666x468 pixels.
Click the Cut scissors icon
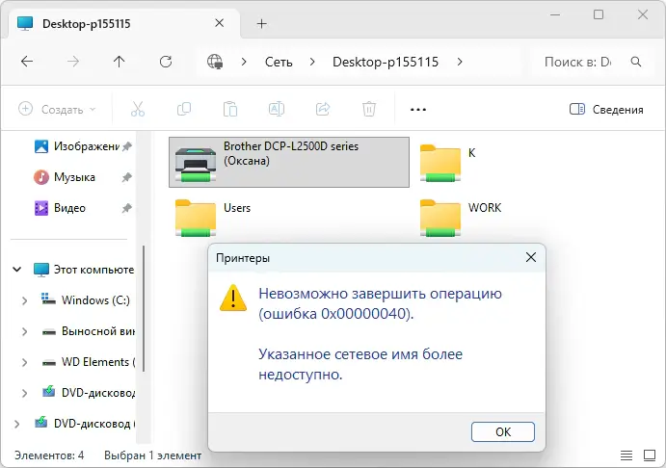138,109
